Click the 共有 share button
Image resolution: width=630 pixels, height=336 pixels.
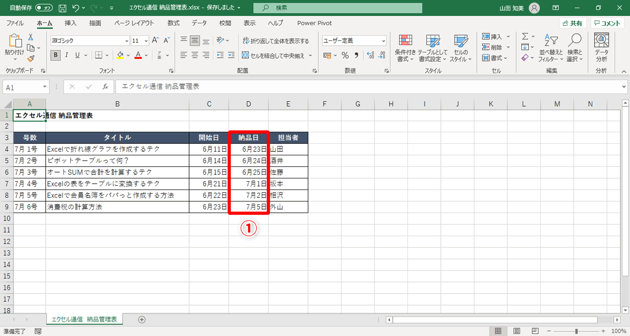pos(572,23)
